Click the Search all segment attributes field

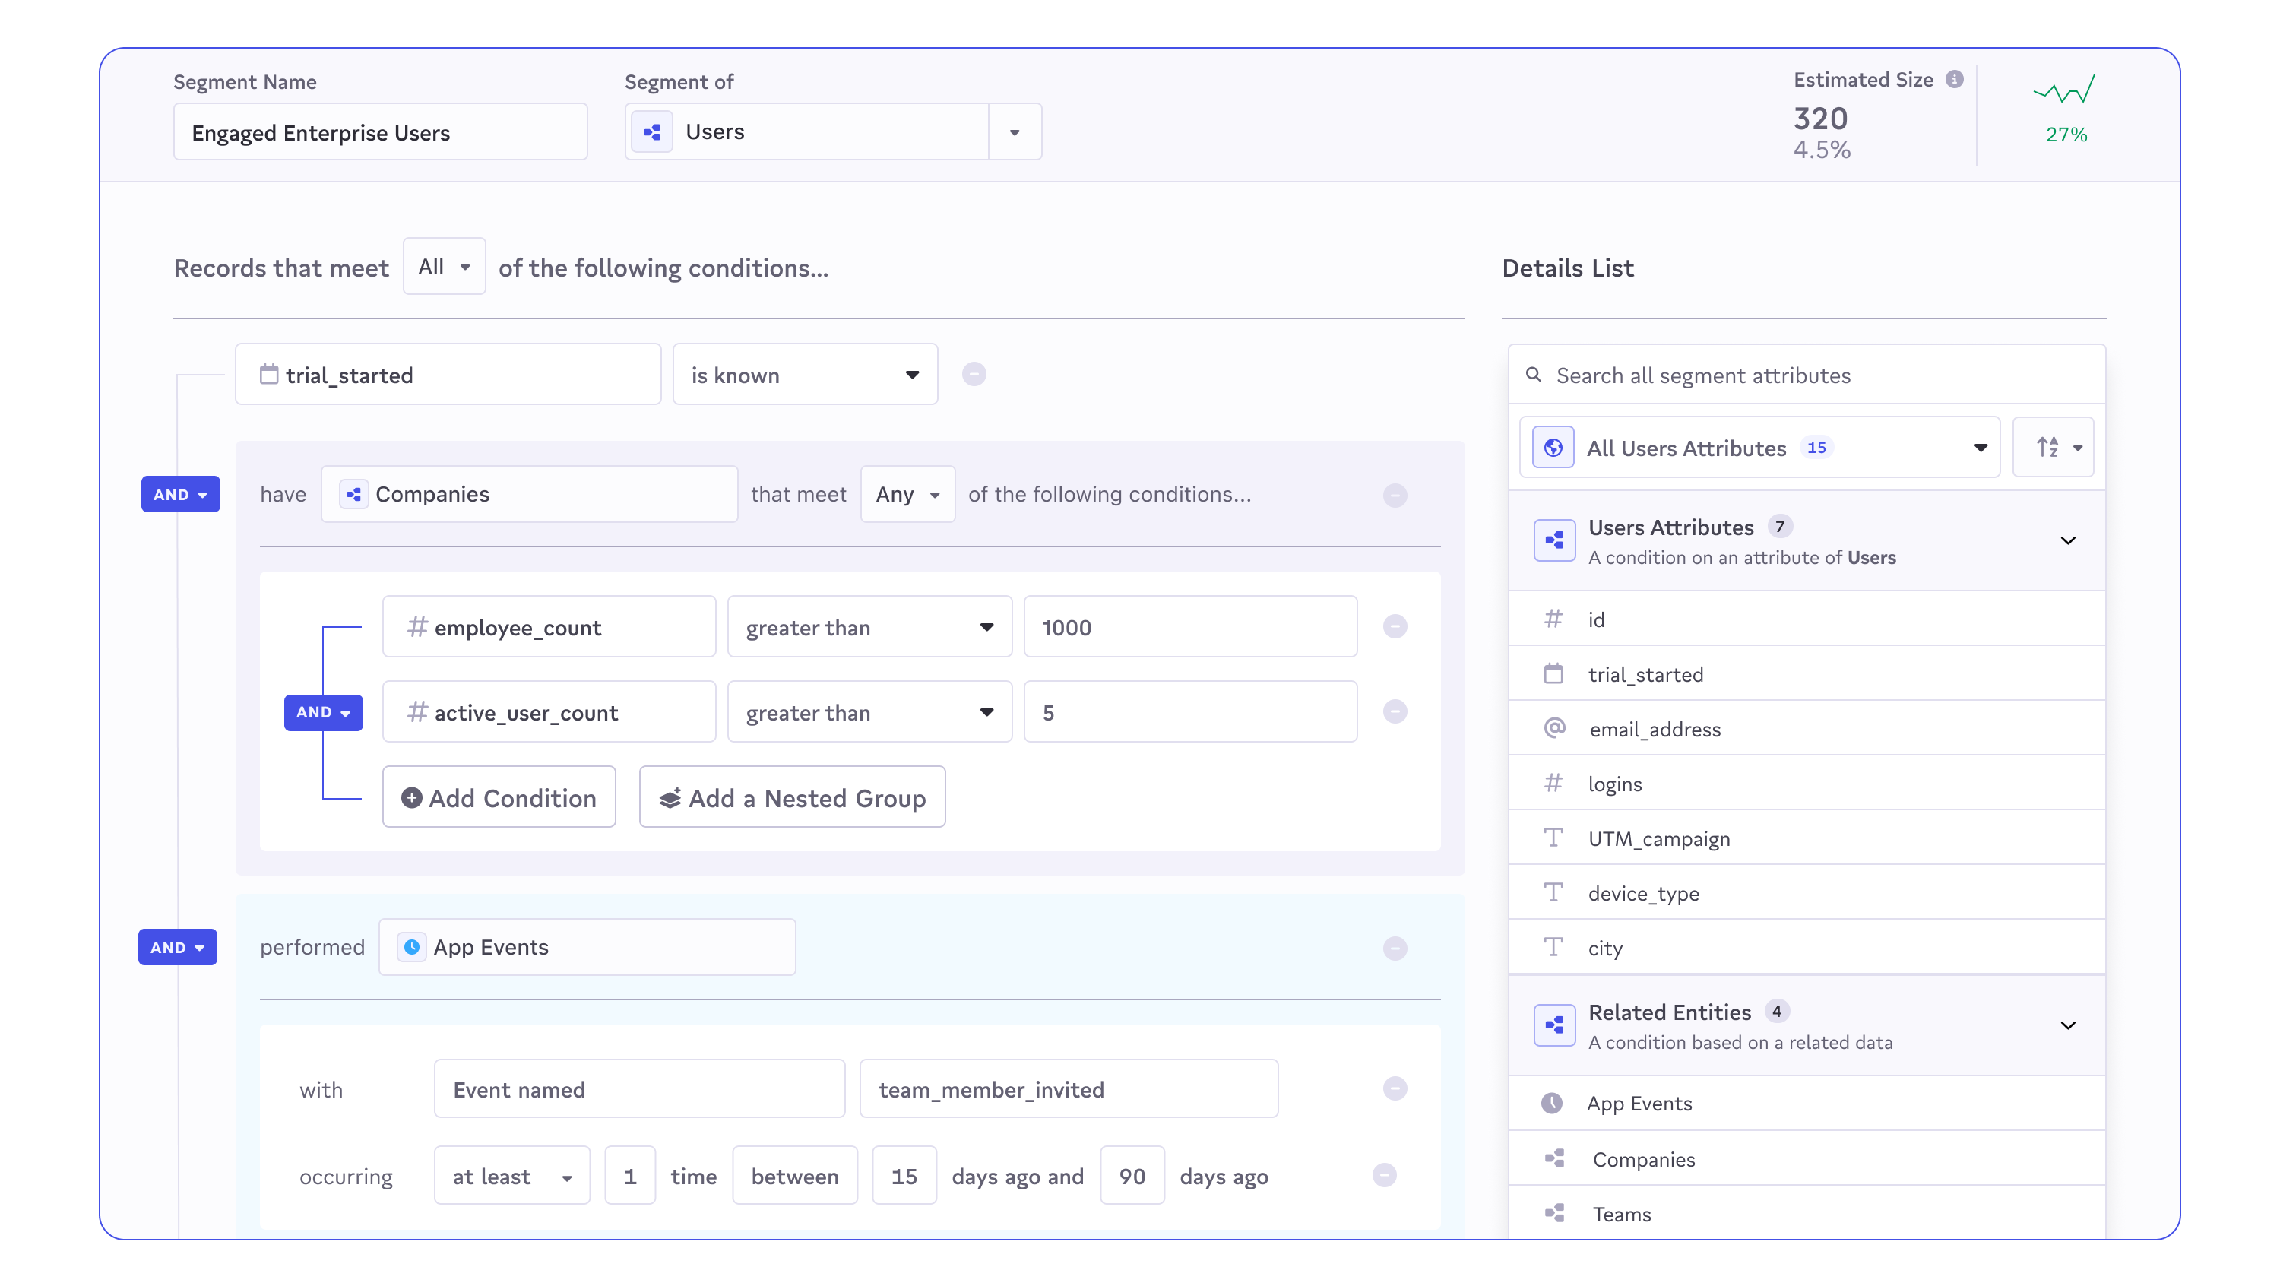(x=1806, y=375)
